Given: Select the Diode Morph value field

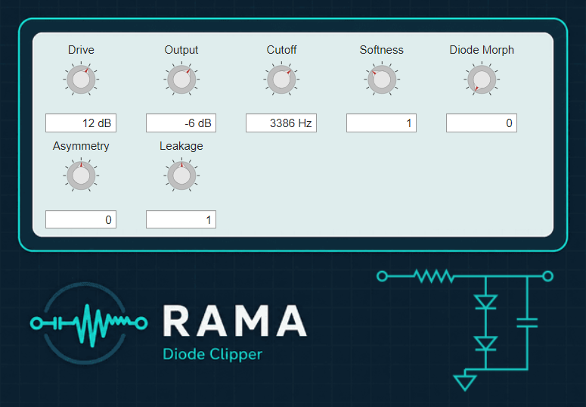Looking at the screenshot, I should [x=482, y=123].
